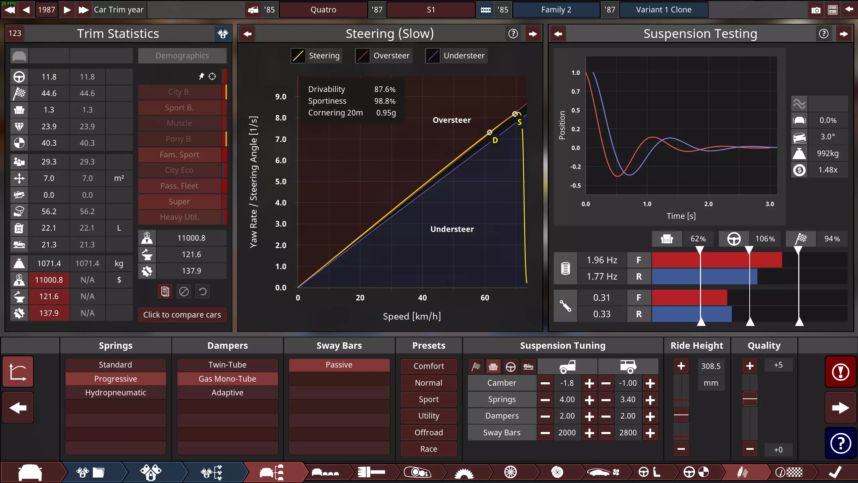Click the pin demographics icon
Image resolution: width=858 pixels, height=483 pixels.
pos(202,76)
